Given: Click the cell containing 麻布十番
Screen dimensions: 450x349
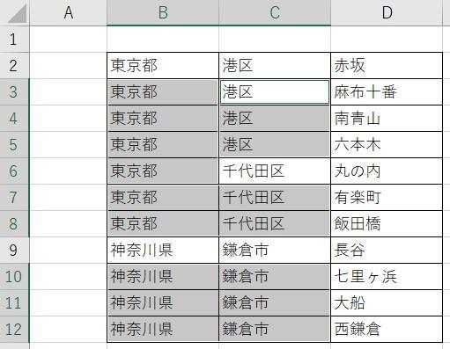Looking at the screenshot, I should pyautogui.click(x=387, y=91).
